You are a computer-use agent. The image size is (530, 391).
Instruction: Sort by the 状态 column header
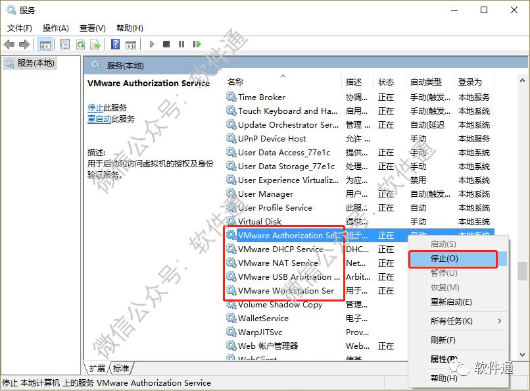click(x=390, y=82)
